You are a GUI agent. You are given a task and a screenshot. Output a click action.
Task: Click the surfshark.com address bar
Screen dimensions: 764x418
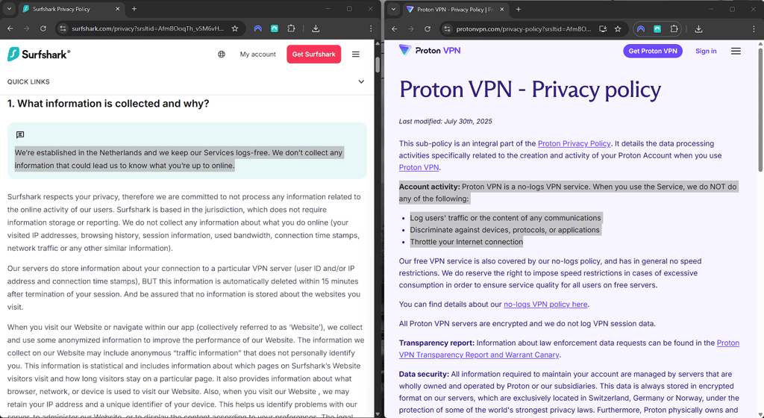(x=148, y=29)
